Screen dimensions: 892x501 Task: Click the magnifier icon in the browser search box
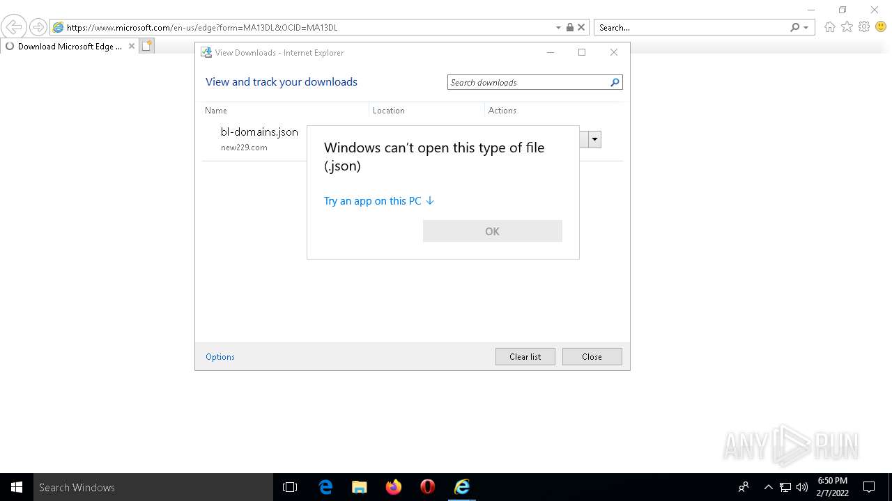click(795, 27)
